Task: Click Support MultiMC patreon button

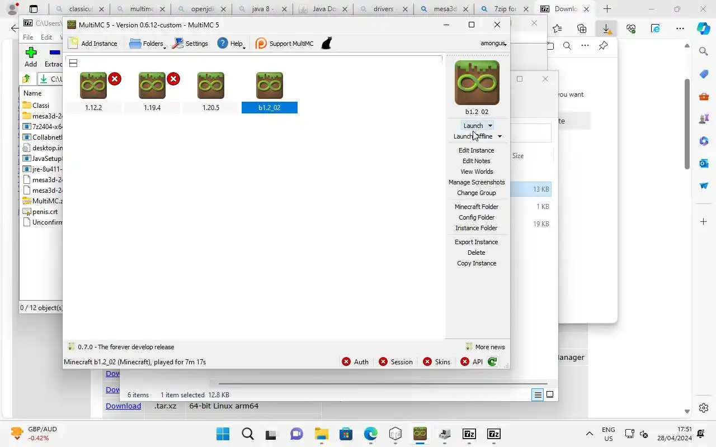Action: point(284,44)
